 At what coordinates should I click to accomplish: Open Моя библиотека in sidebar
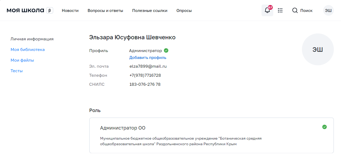[x=28, y=50]
